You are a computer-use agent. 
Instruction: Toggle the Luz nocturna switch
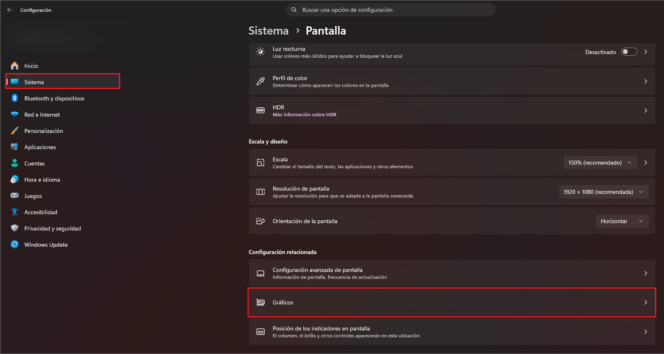(629, 52)
